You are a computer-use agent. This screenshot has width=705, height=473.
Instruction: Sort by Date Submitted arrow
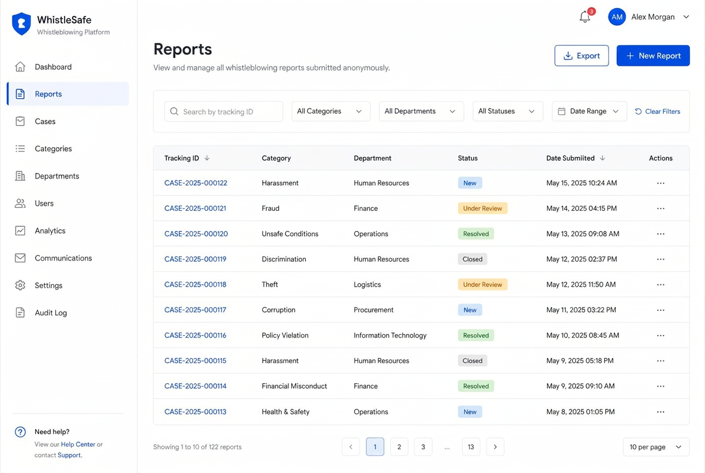coord(602,158)
